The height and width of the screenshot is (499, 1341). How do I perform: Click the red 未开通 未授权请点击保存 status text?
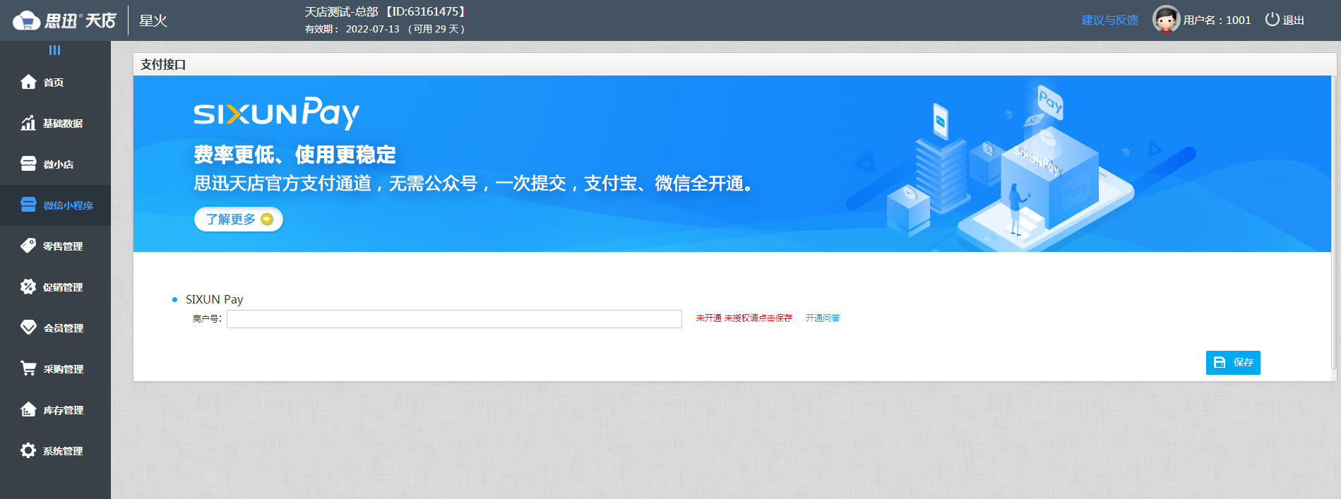pos(744,318)
